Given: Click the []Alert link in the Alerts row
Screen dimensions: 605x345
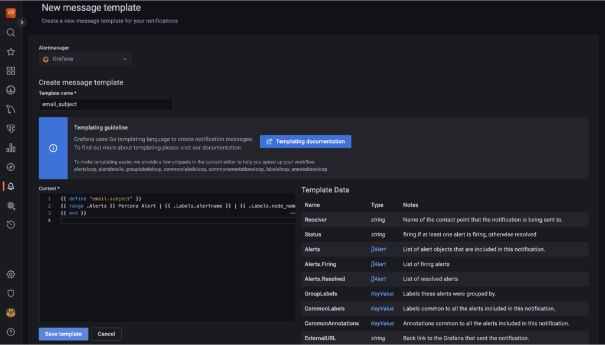Looking at the screenshot, I should click(378, 249).
